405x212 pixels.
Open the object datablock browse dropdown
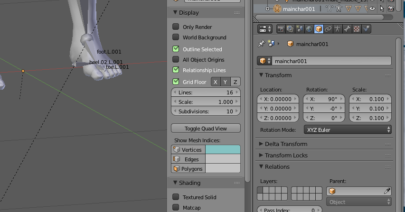click(x=264, y=61)
